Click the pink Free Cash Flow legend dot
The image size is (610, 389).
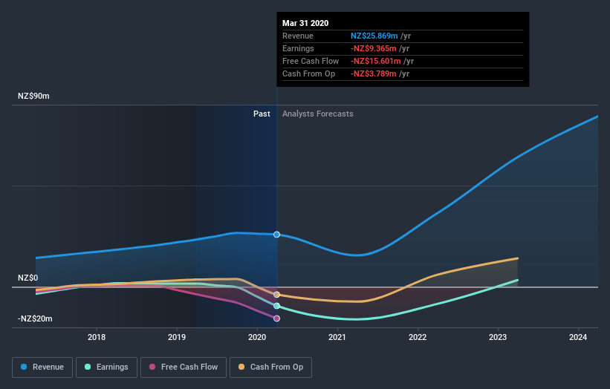tap(152, 367)
